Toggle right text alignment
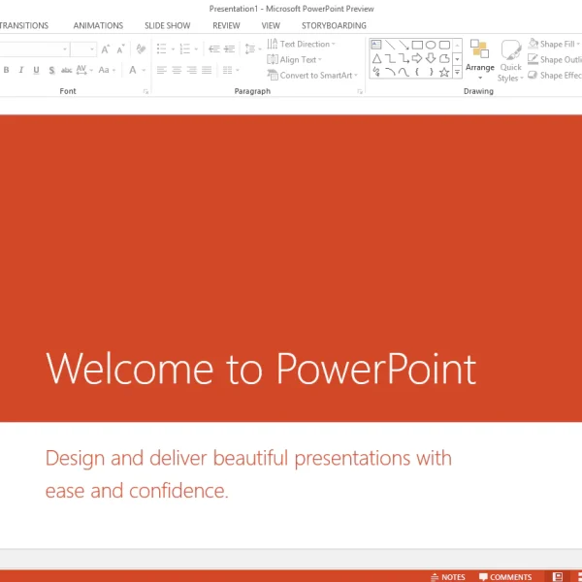The height and width of the screenshot is (582, 582). pyautogui.click(x=191, y=70)
